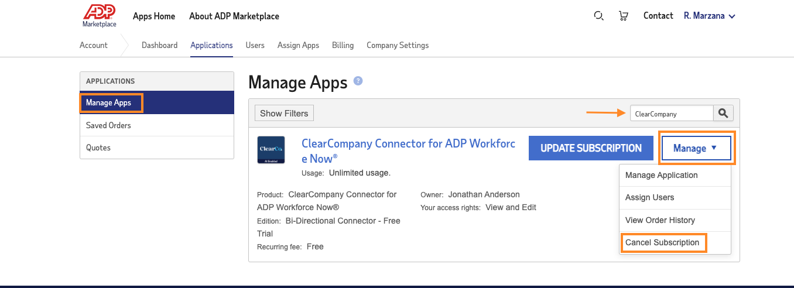The width and height of the screenshot is (794, 288).
Task: Toggle the Manage dropdown button
Action: pos(696,148)
